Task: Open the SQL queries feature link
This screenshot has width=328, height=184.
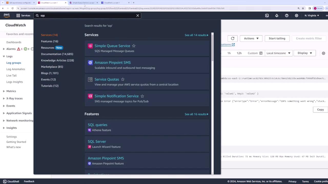Action: [98, 125]
